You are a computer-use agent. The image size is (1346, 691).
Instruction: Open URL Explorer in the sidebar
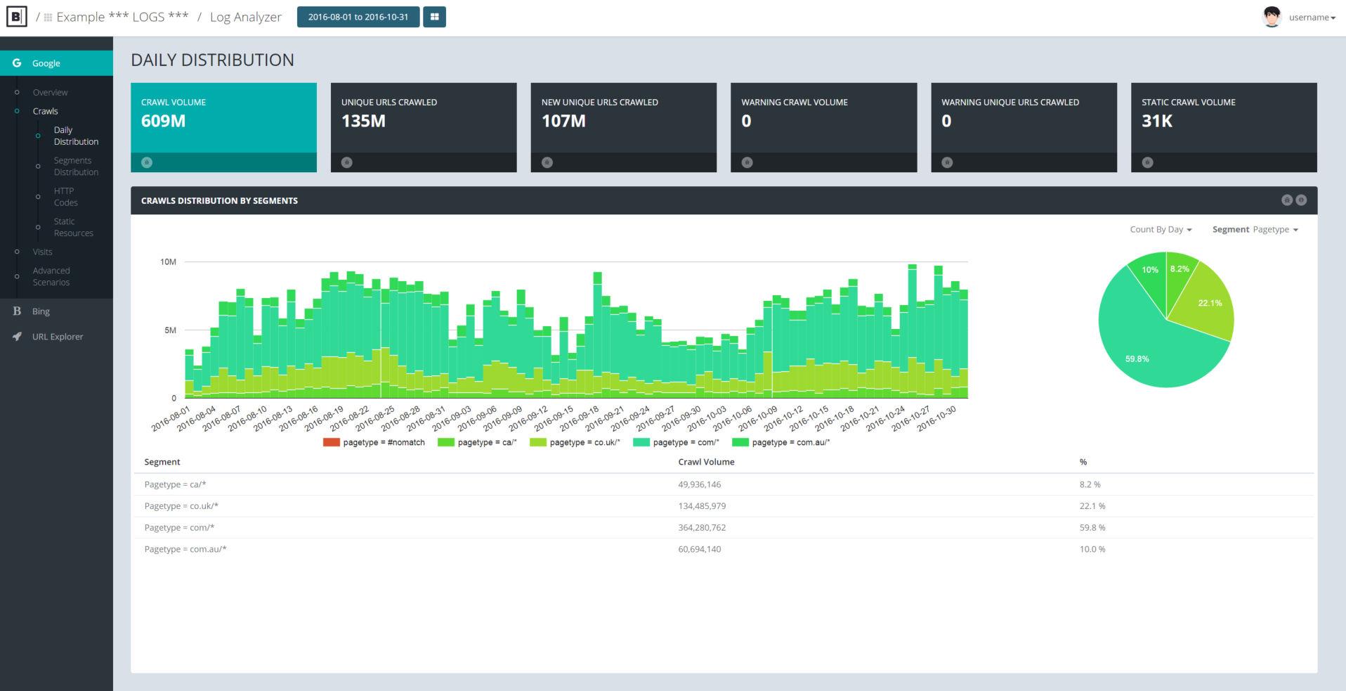tap(58, 336)
